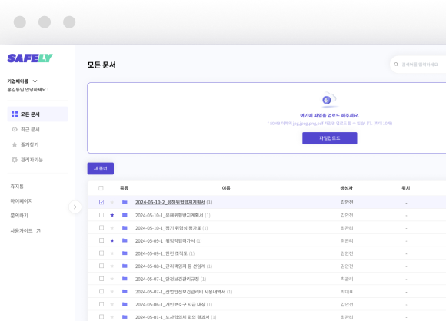Screen dimensions: 446x321
Task: Click folder icon of 산업안전보건관리비 사용내역서
Action: pyautogui.click(x=125, y=292)
